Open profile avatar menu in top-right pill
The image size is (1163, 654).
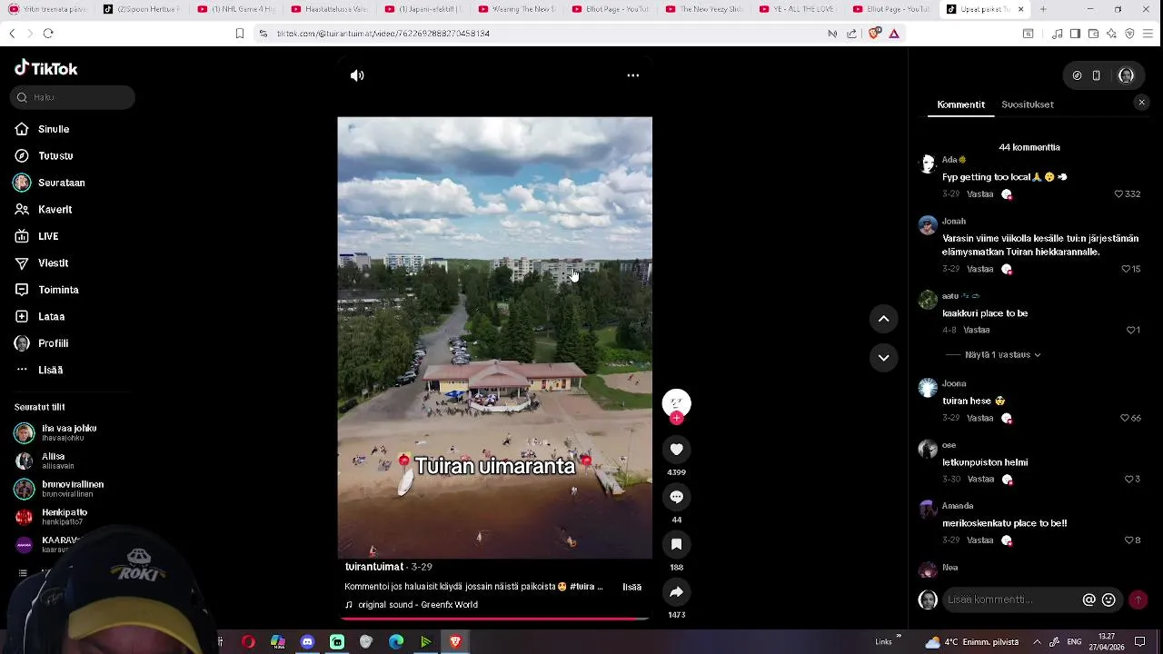pos(1126,75)
